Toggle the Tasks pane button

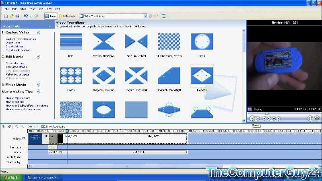tap(51, 16)
